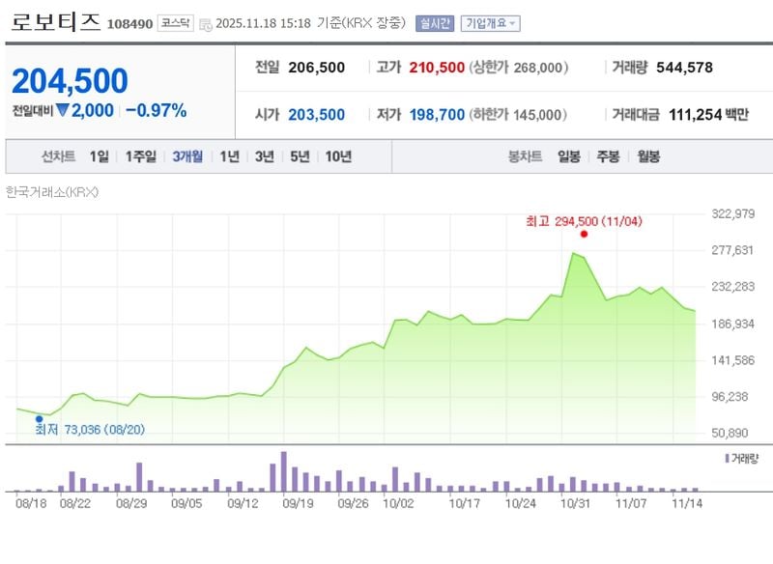Image resolution: width=773 pixels, height=564 pixels.
Task: Open the 기업개요 dropdown
Action: point(492,25)
